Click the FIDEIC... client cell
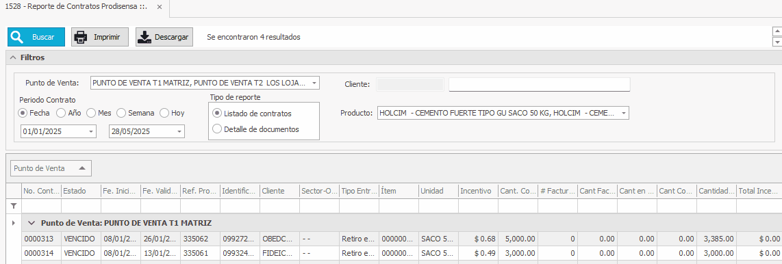Screen dimensions: 782x264 click(x=280, y=252)
